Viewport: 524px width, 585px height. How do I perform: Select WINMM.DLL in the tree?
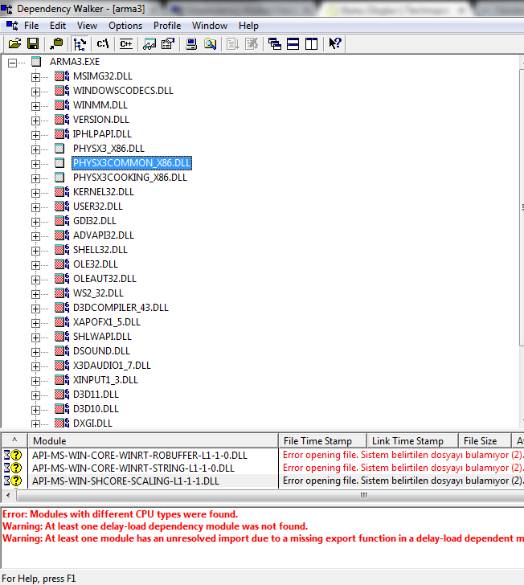(x=100, y=104)
